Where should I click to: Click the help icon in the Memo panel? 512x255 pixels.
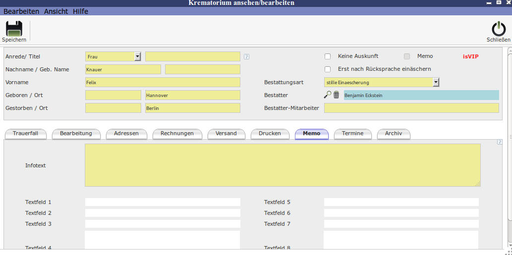click(x=500, y=143)
